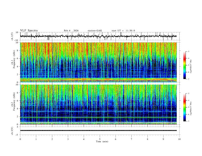
Task: Click the ch.1 "Frequency (kHz)" axis label
Action: (14, 59)
